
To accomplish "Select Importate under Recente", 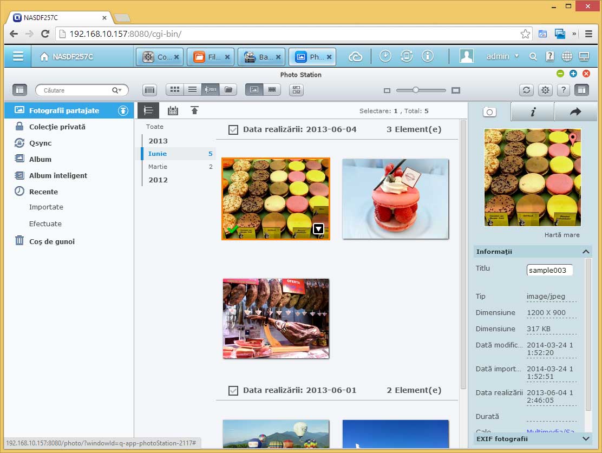I will (46, 207).
